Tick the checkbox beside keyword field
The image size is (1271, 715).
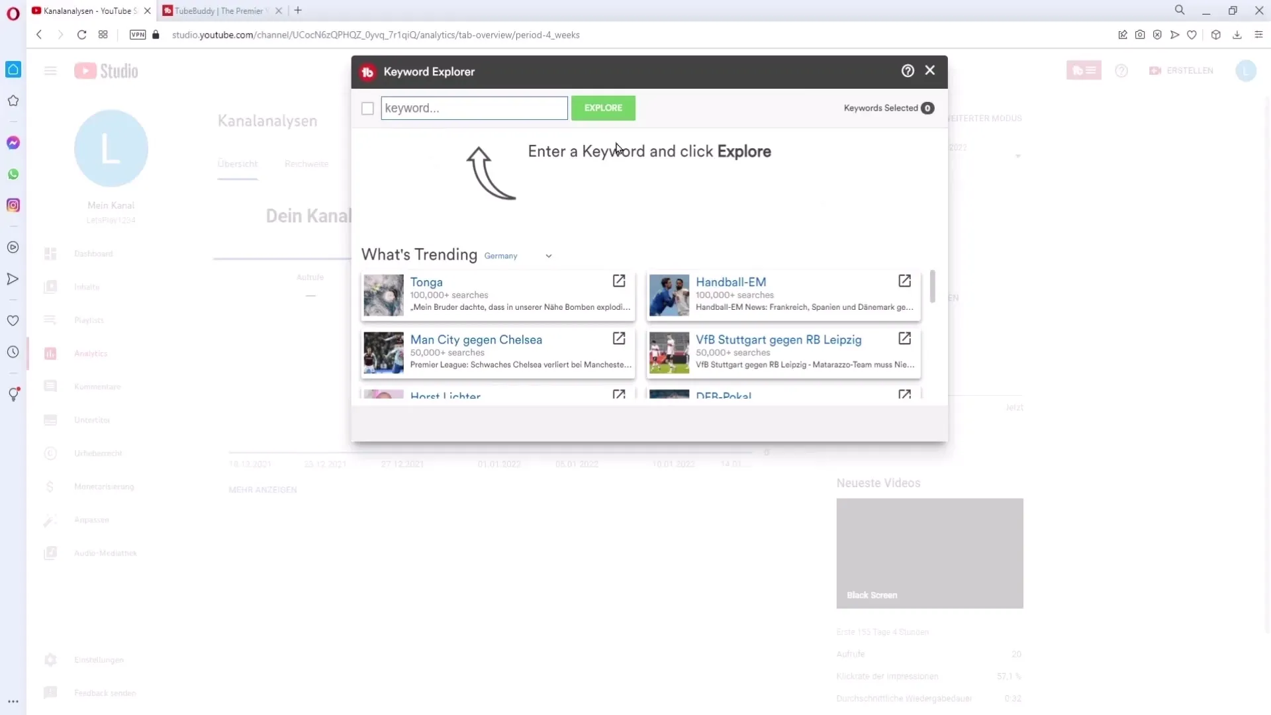367,109
